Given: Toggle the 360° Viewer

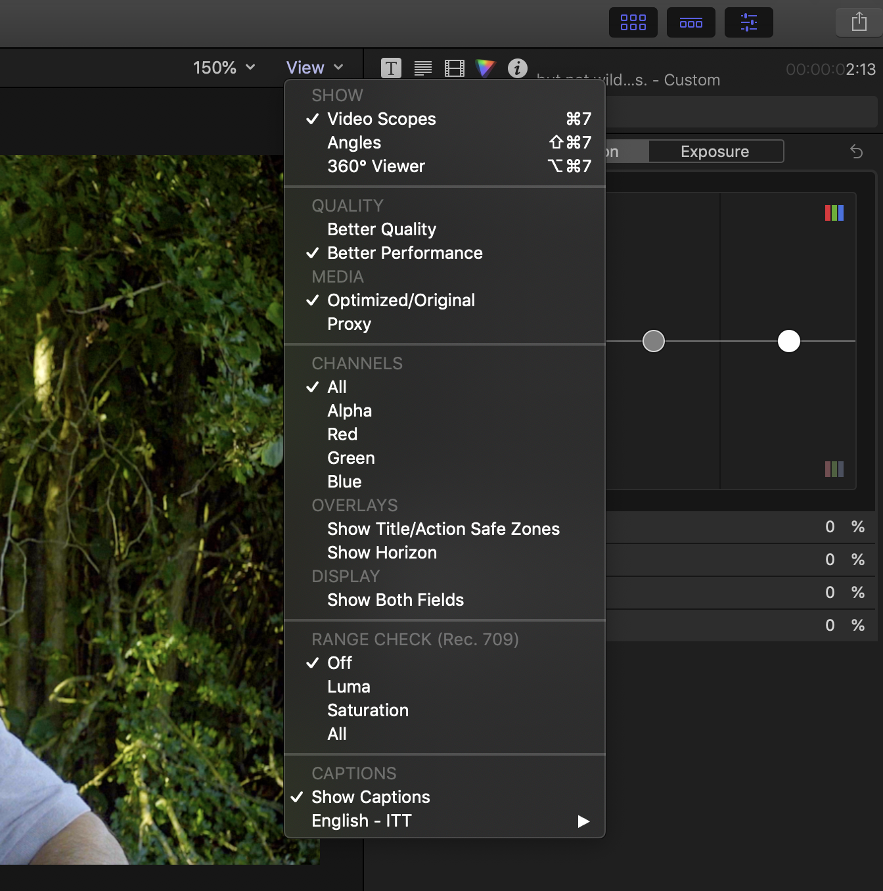Looking at the screenshot, I should click(445, 166).
